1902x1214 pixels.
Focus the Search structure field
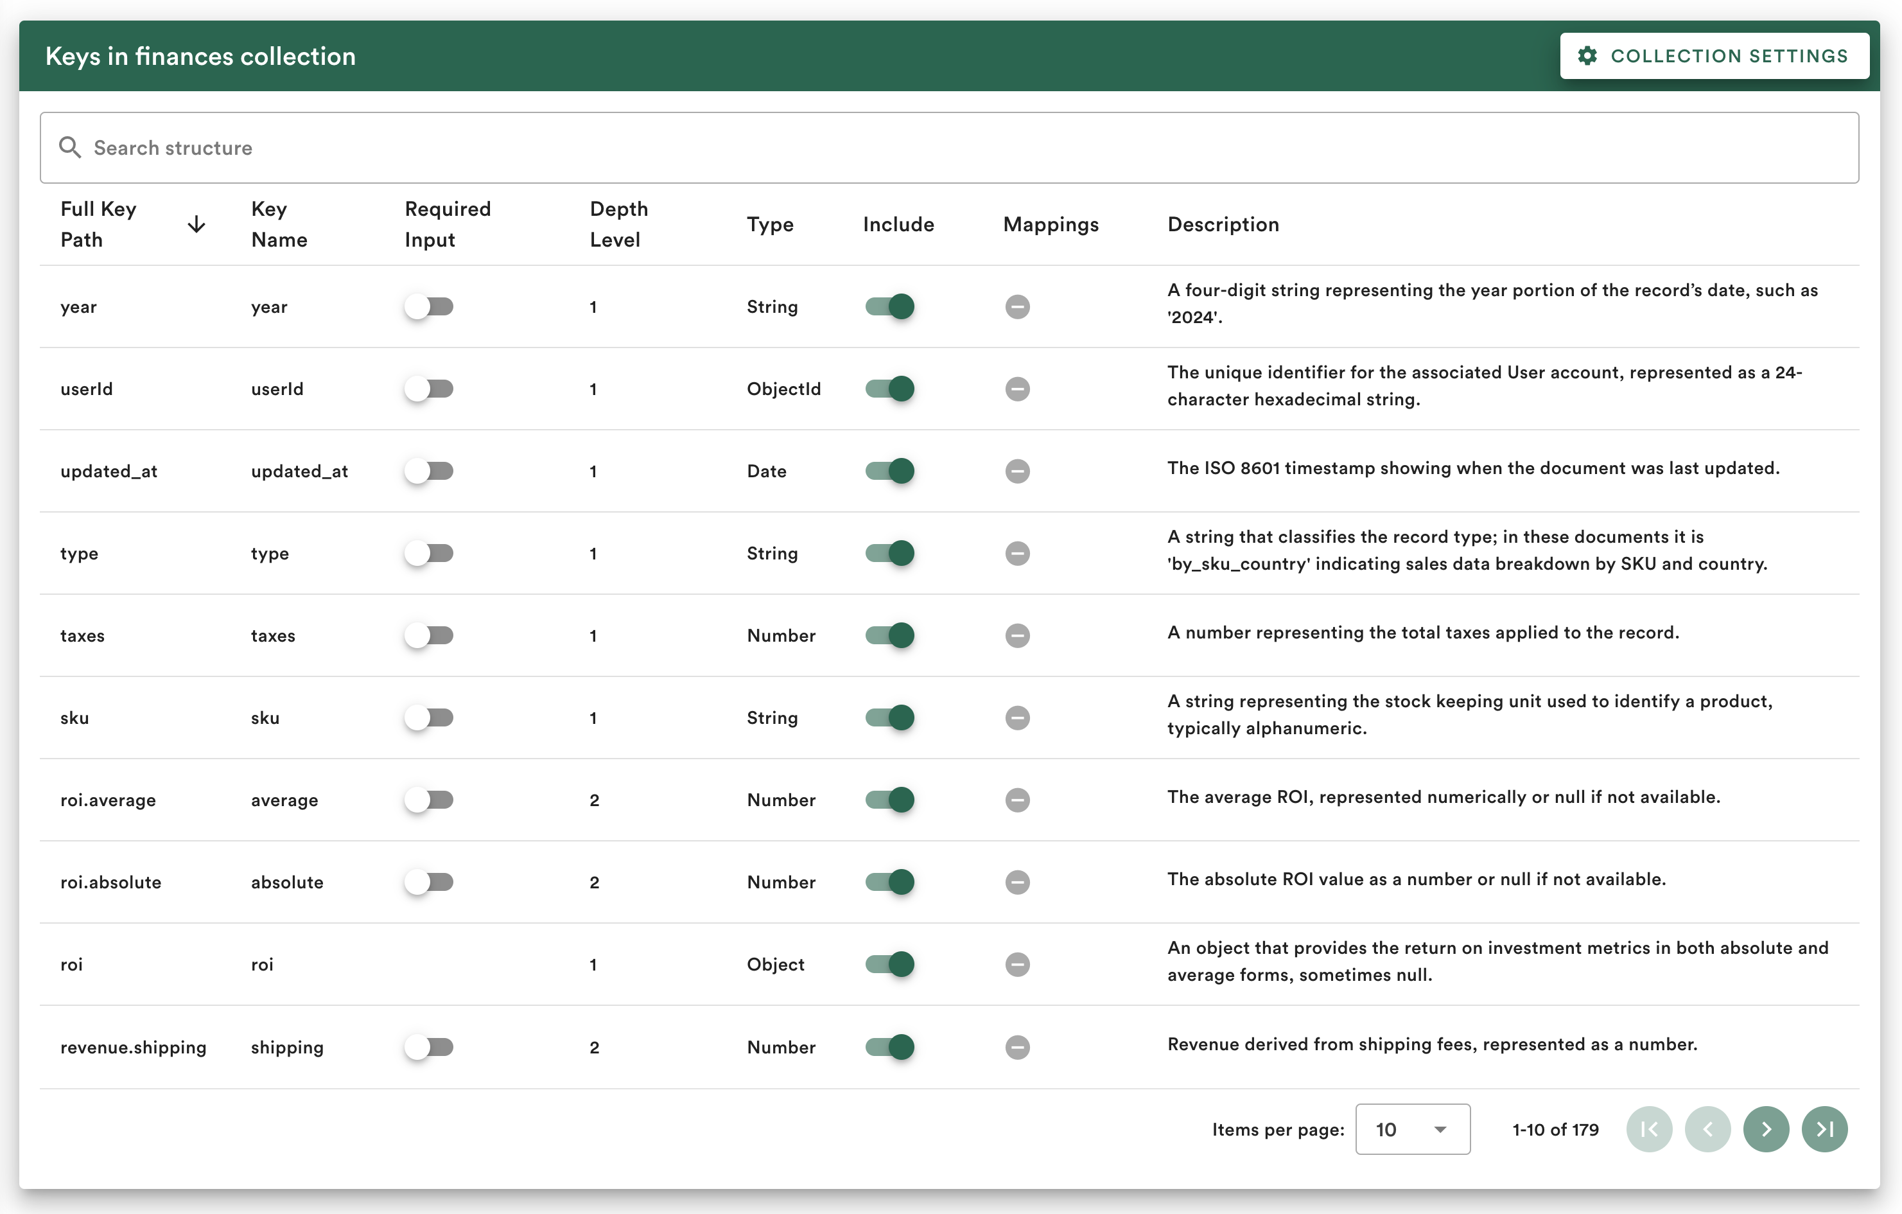950,148
